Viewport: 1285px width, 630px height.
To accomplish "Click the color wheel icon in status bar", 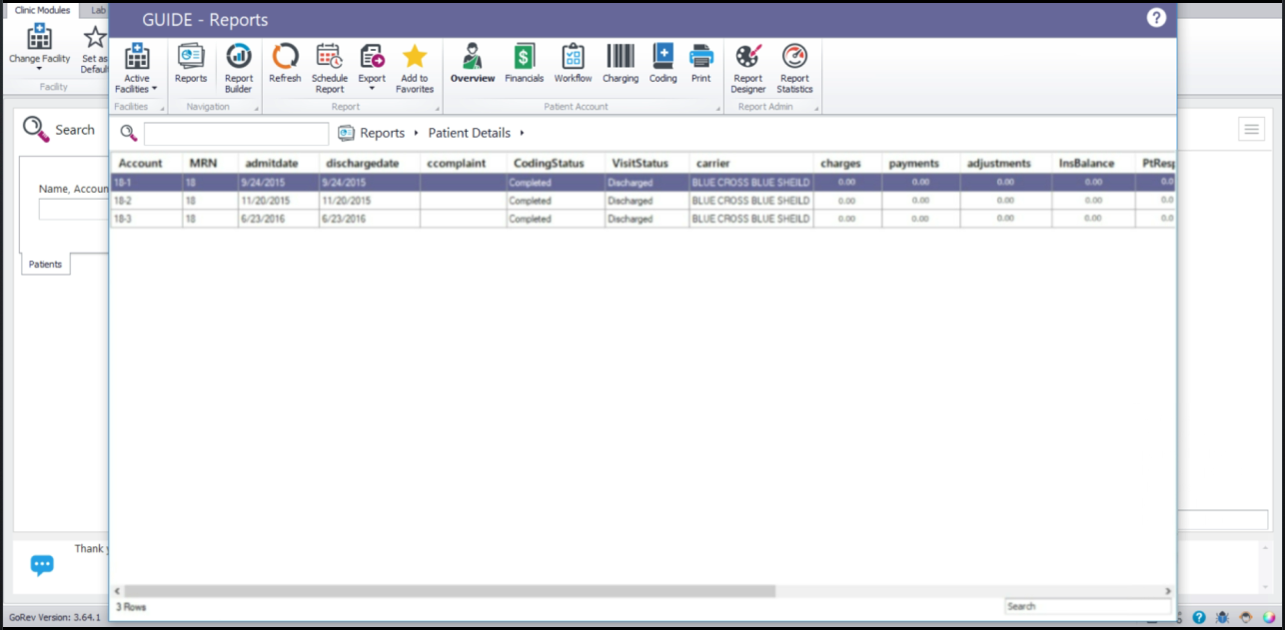I will tap(1268, 618).
